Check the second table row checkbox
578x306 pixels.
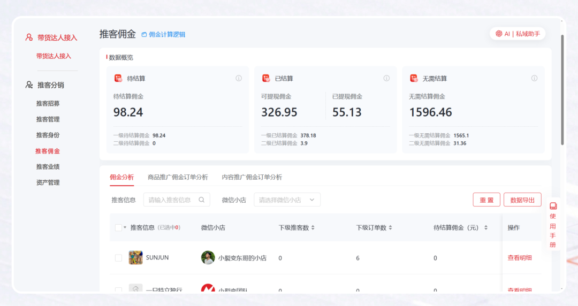click(118, 290)
